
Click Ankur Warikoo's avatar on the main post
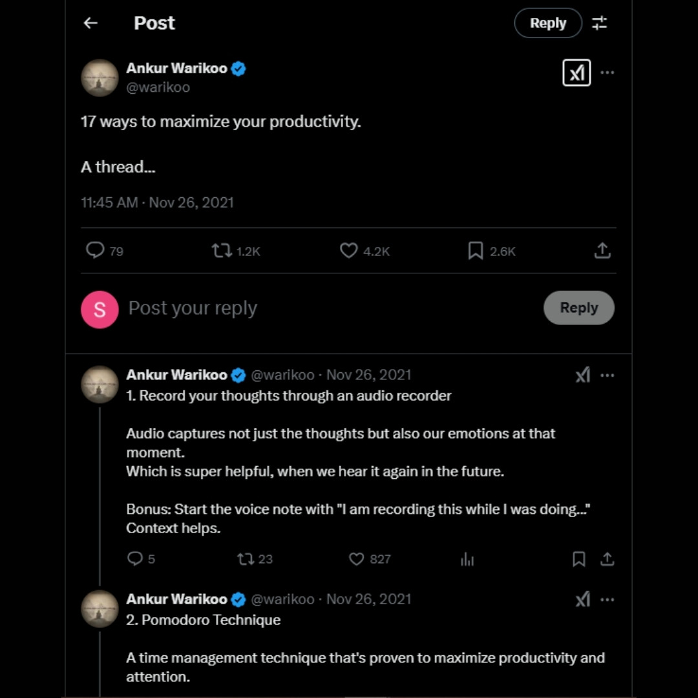[100, 78]
